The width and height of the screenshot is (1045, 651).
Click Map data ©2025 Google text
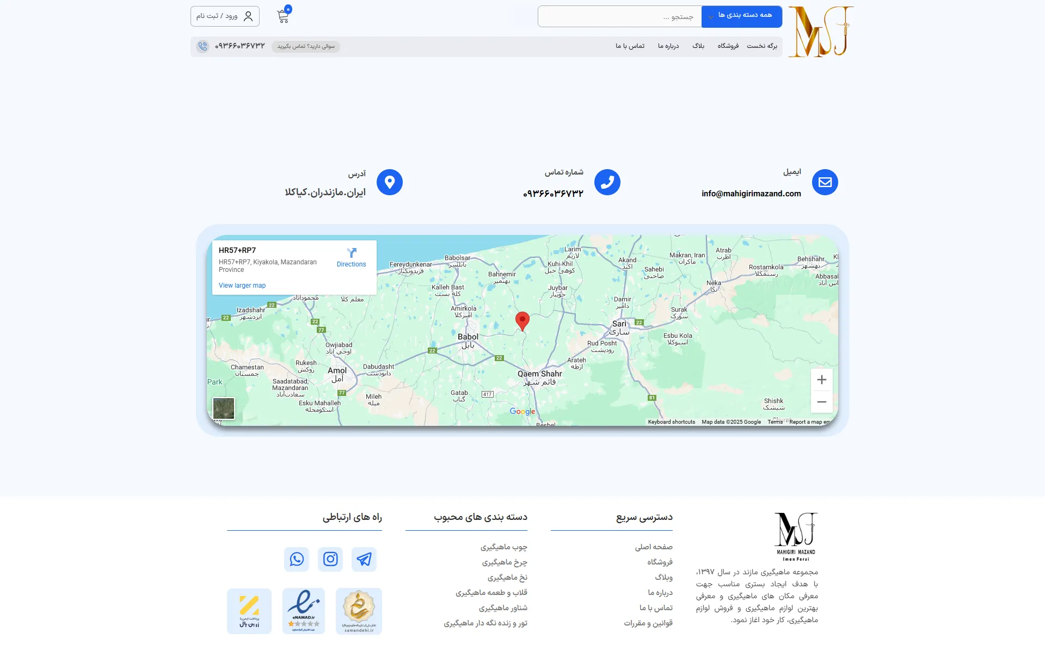731,422
